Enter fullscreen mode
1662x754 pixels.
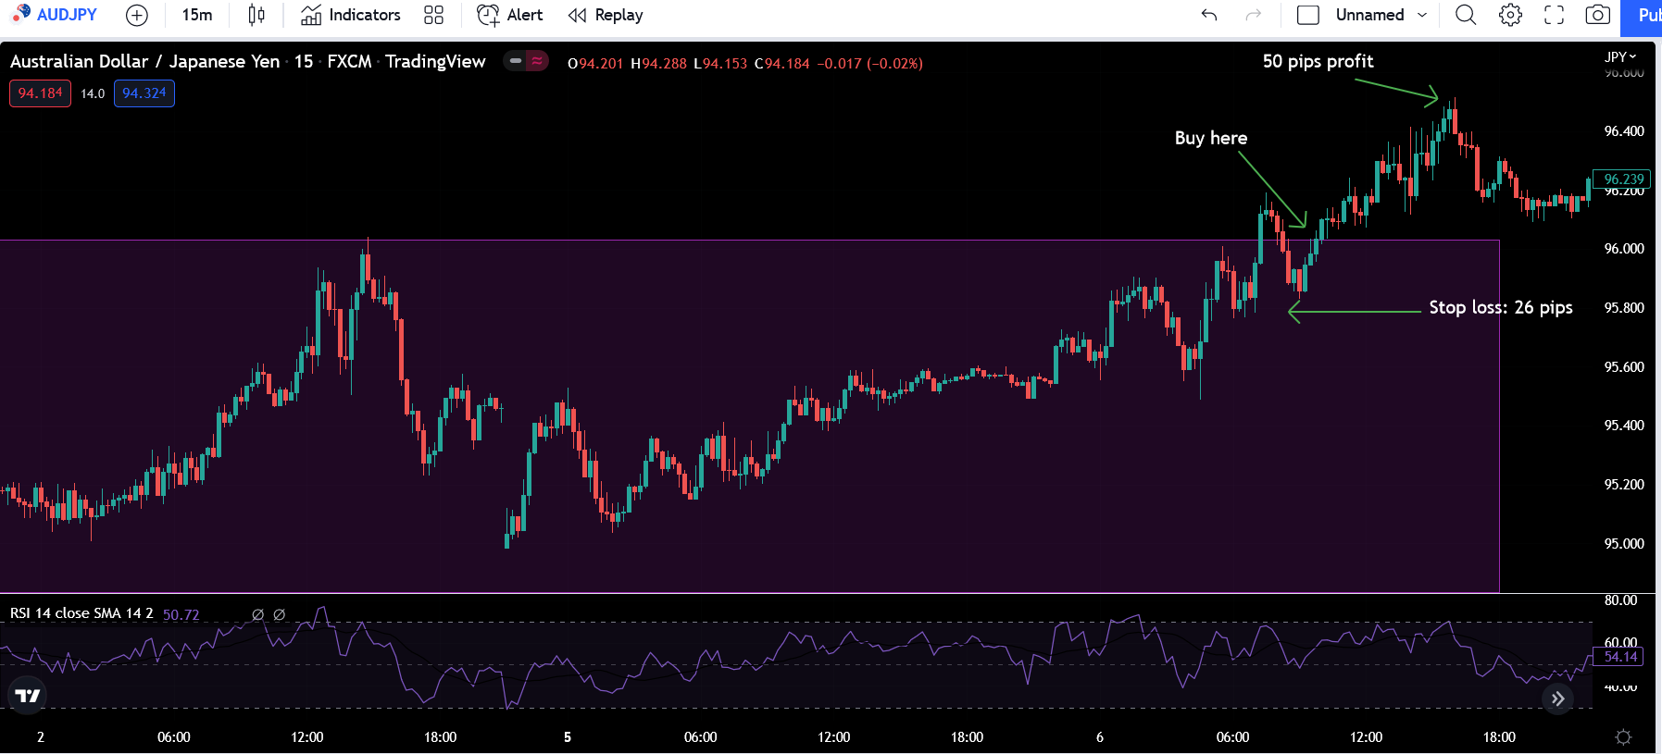pyautogui.click(x=1554, y=15)
